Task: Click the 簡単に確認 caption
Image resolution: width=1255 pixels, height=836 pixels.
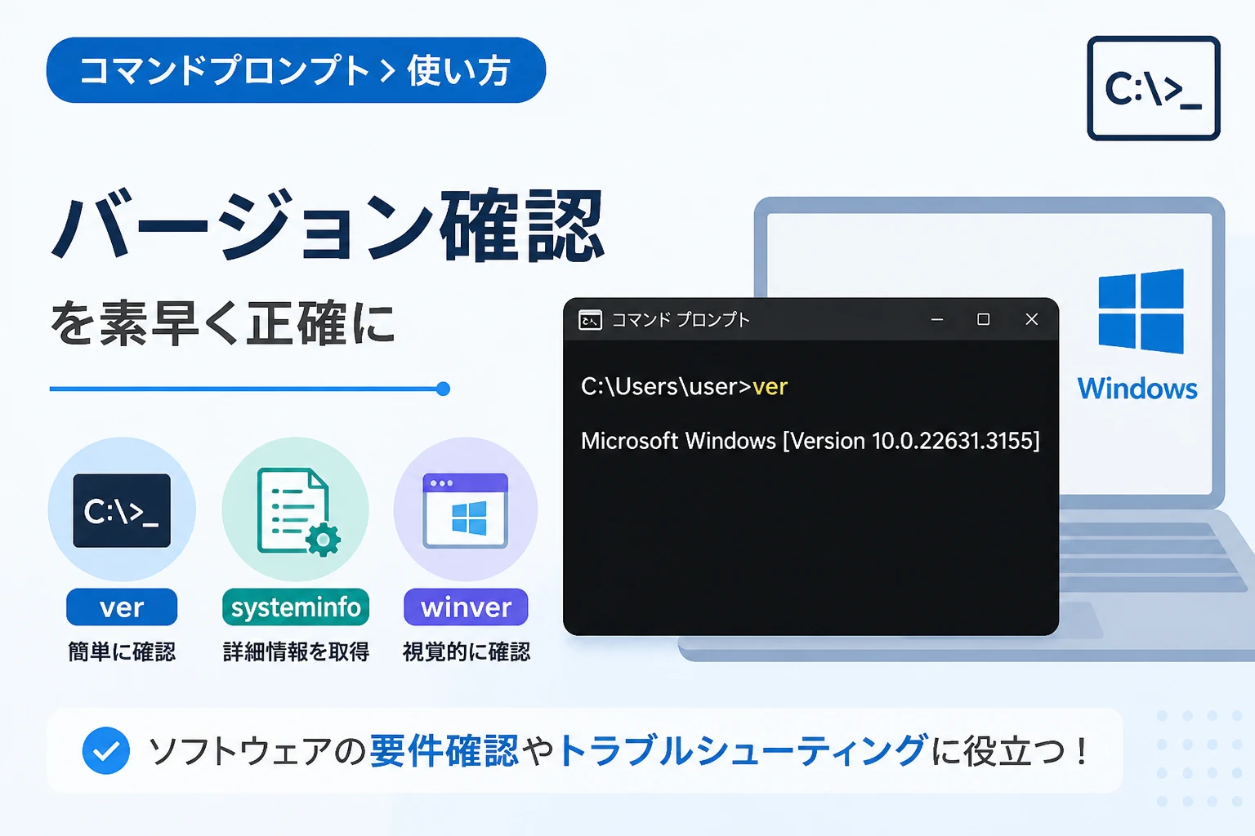Action: coord(122,651)
